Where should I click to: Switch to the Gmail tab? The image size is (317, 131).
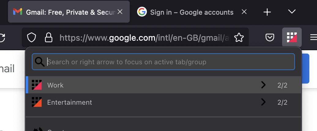pos(64,12)
